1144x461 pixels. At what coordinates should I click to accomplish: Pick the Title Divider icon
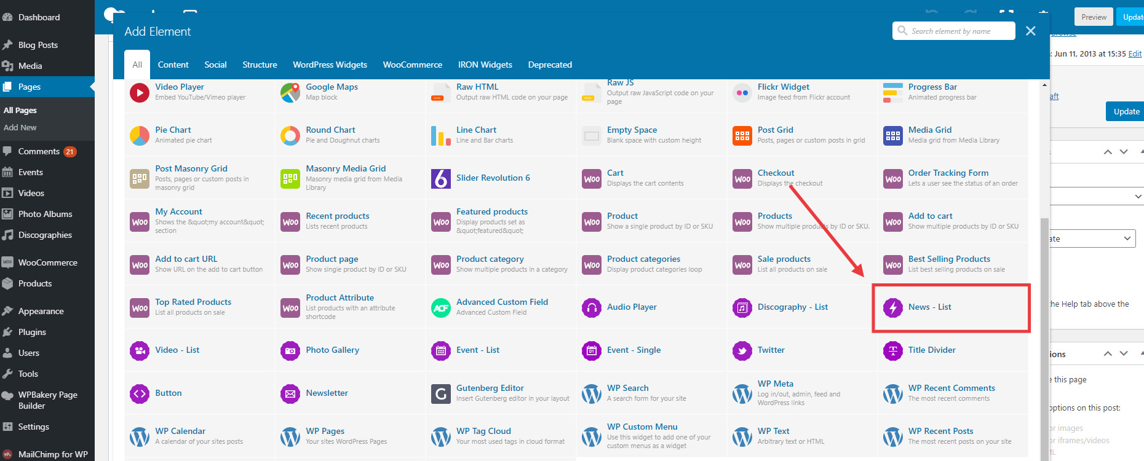coord(893,351)
